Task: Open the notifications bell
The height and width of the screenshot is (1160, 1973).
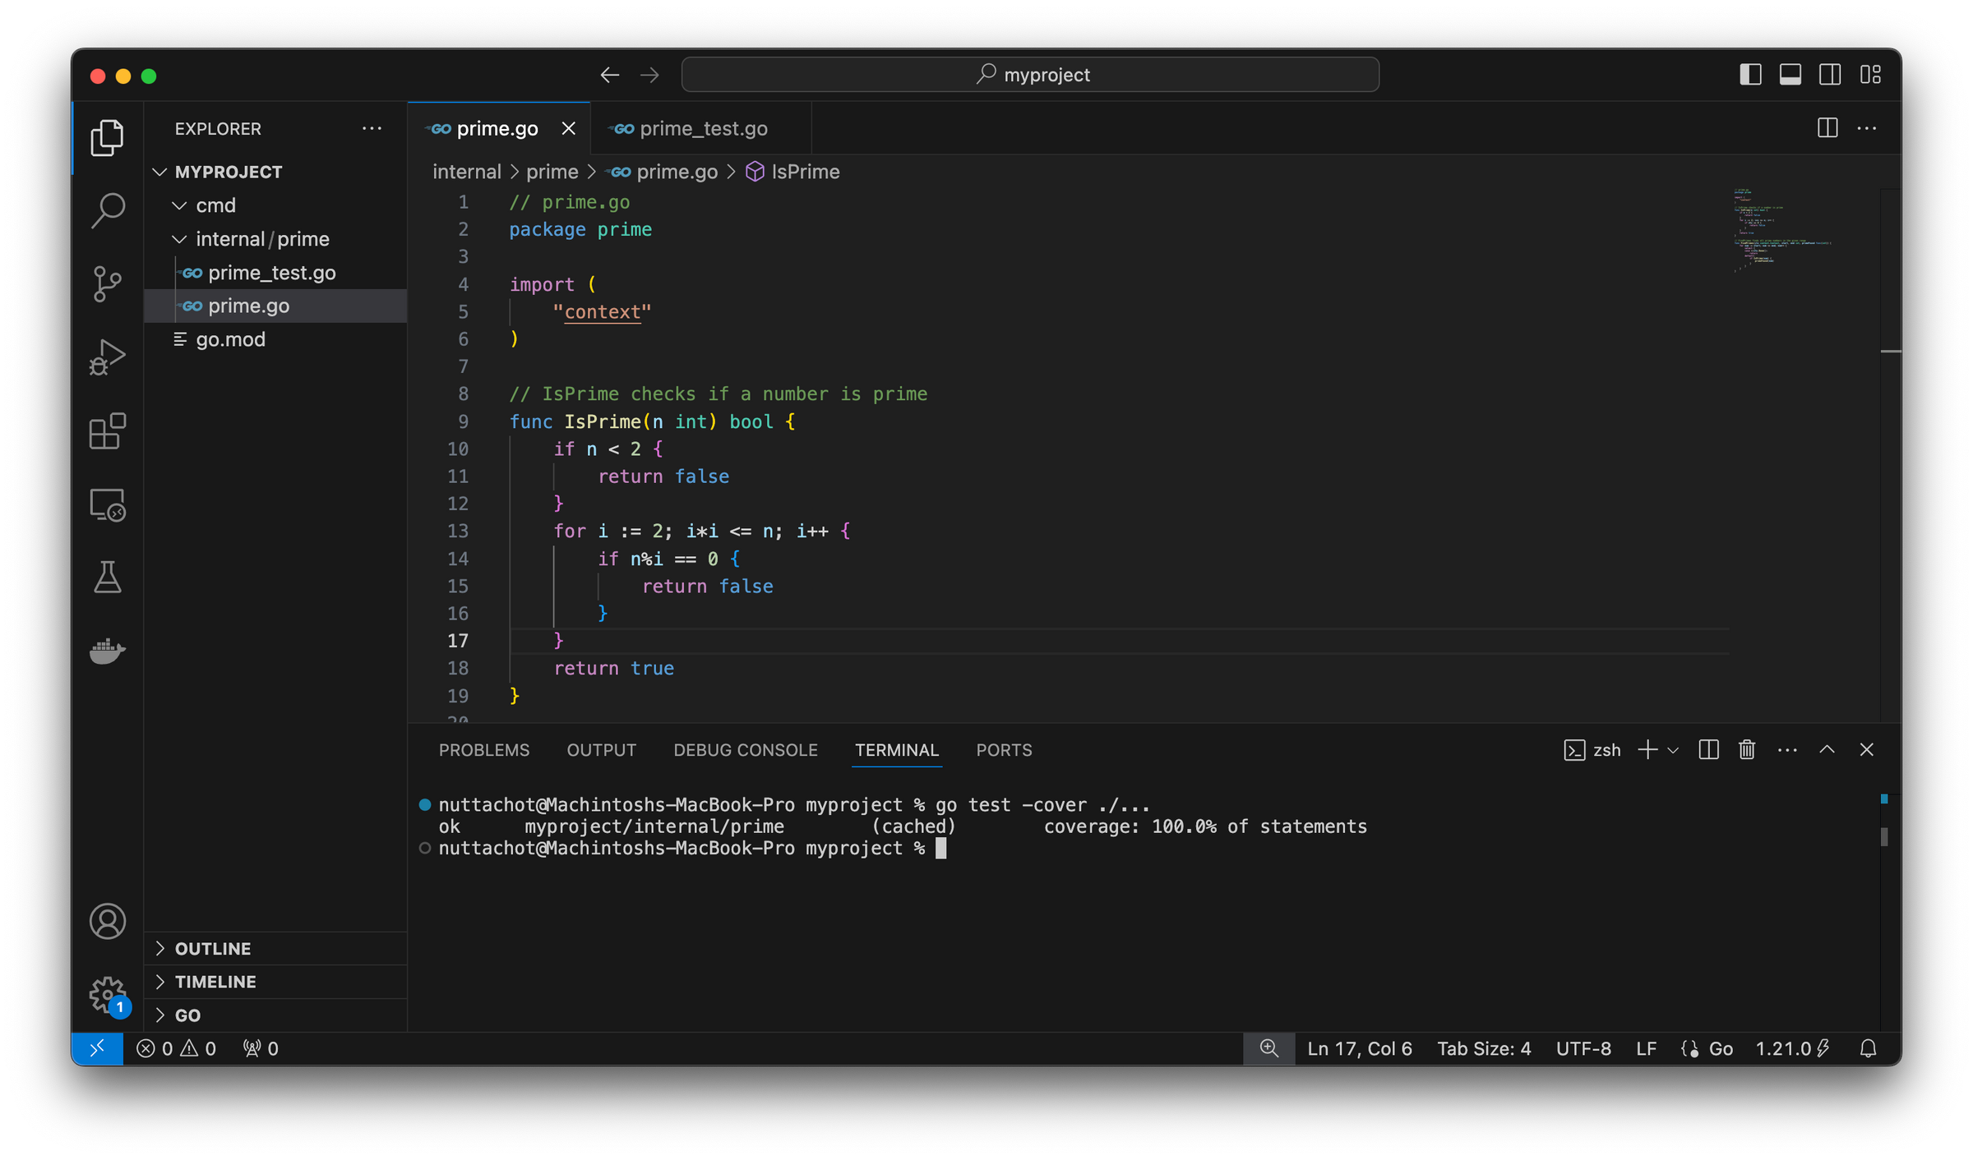Action: pyautogui.click(x=1868, y=1048)
